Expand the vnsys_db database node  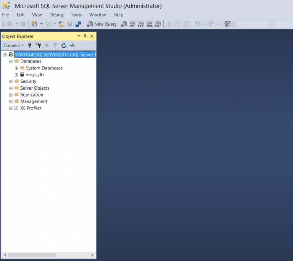16,75
